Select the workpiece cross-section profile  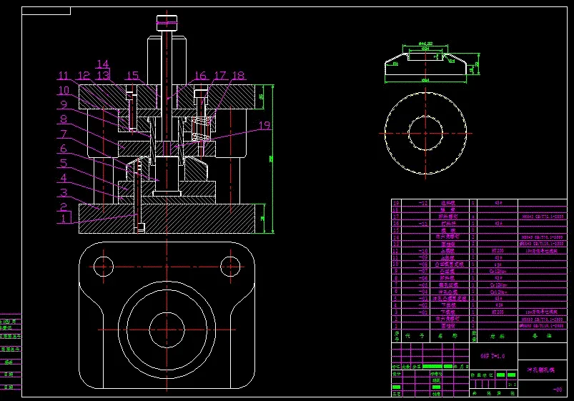425,65
